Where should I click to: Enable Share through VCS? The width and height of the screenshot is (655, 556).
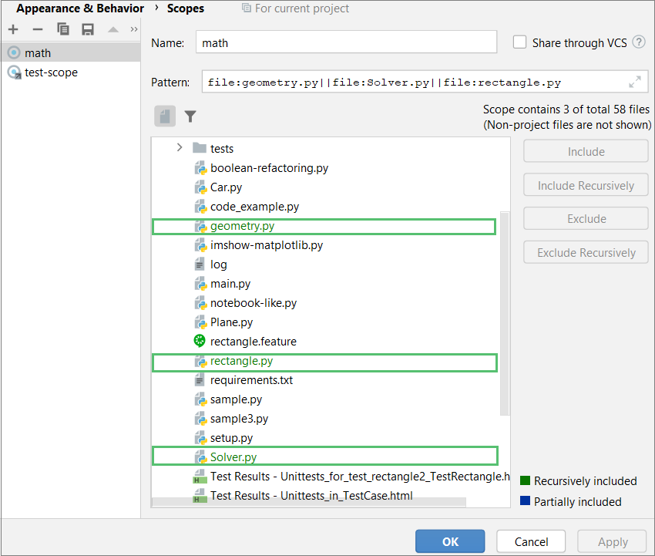click(x=520, y=43)
